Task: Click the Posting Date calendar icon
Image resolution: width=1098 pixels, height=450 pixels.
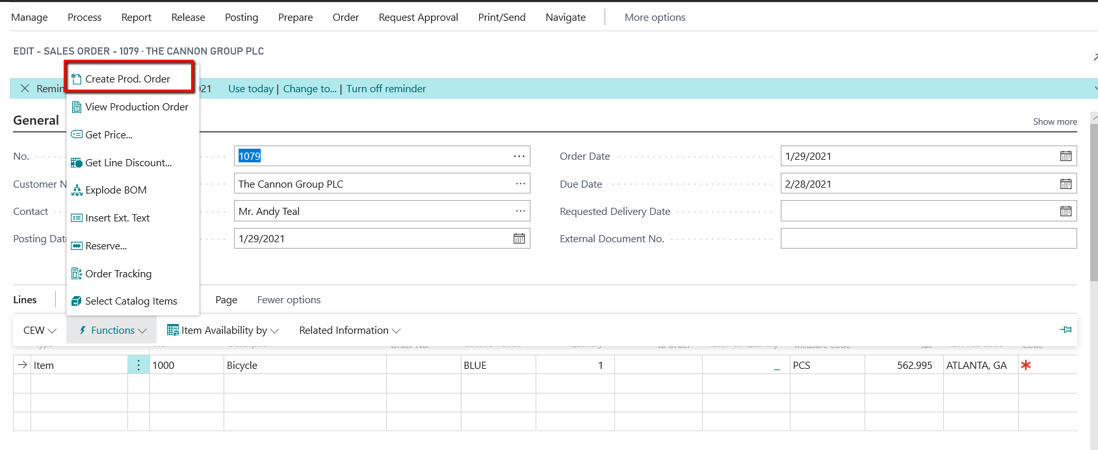Action: point(519,238)
